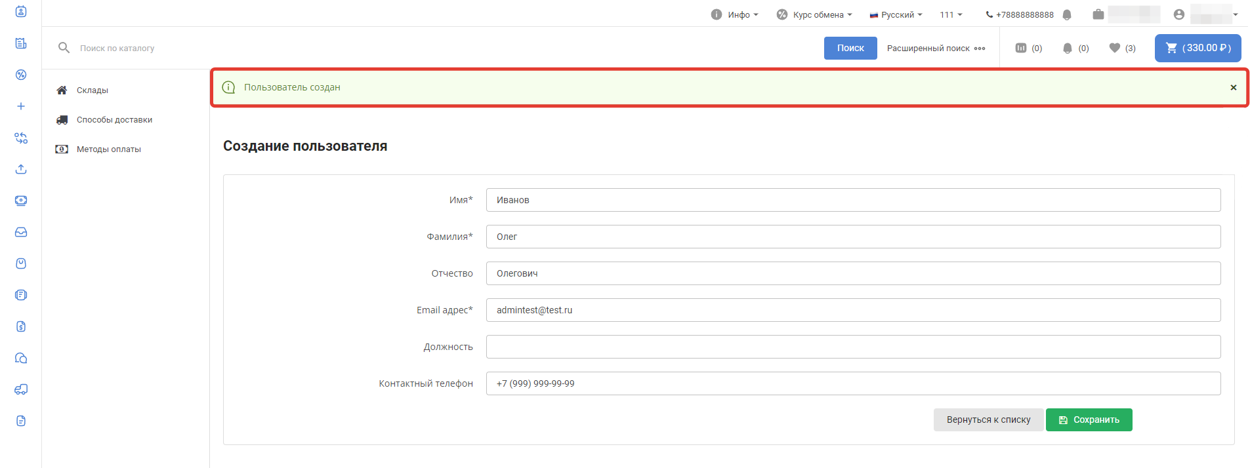The height and width of the screenshot is (468, 1250).
Task: Click the plus icon in left sidebar
Action: point(21,106)
